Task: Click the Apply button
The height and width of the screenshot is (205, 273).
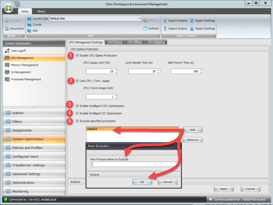Action: point(224,189)
